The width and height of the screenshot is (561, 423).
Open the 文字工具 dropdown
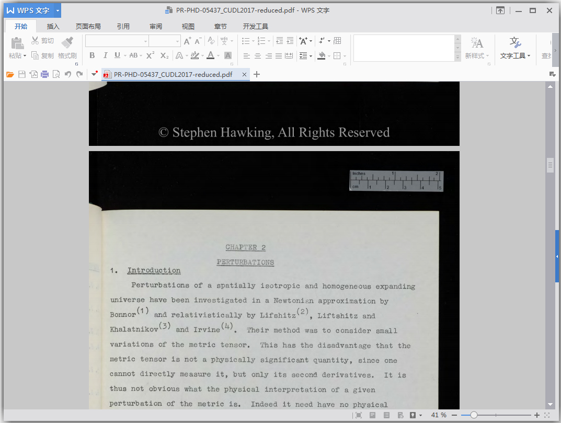(x=515, y=55)
